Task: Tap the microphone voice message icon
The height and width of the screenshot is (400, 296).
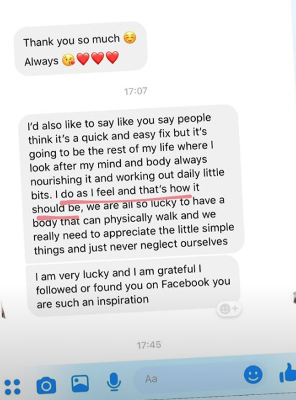Action: tap(113, 382)
